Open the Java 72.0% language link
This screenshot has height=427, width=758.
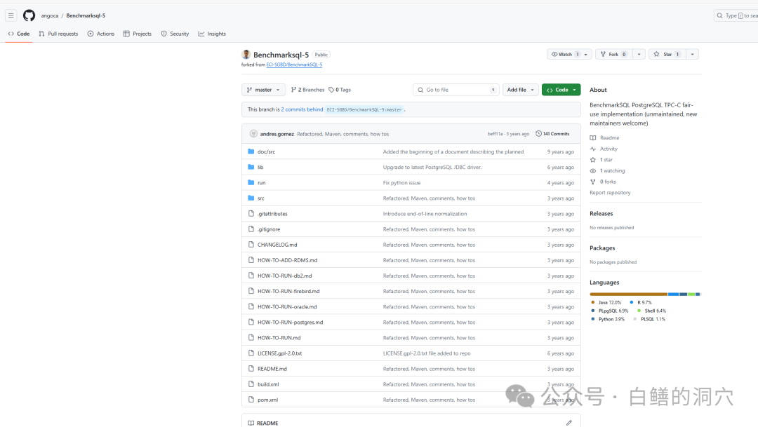606,302
